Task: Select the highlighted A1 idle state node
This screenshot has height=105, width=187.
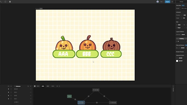Action: coord(81,103)
